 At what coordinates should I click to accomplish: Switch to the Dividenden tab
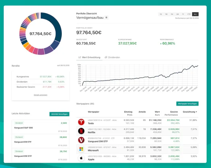pos(112,57)
